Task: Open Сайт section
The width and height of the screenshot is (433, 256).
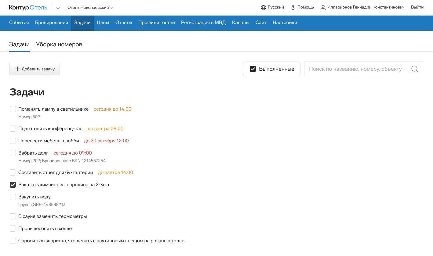Action: click(x=261, y=23)
